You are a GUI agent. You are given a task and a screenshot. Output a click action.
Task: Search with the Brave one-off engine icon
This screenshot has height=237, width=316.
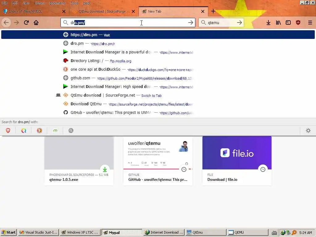point(8,131)
